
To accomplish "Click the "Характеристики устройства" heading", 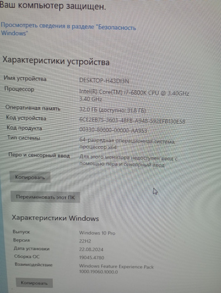I will pos(56,61).
